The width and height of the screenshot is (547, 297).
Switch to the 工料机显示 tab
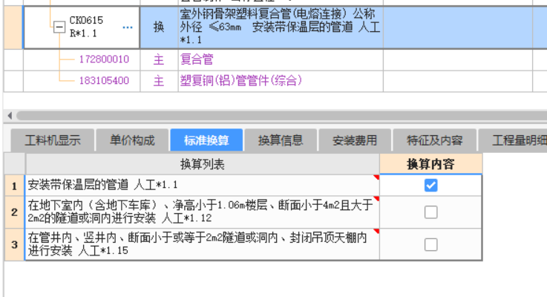[x=53, y=140]
